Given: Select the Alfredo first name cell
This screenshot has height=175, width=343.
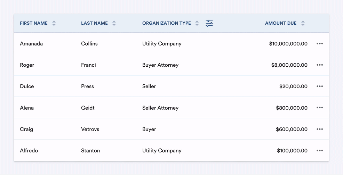Looking at the screenshot, I should point(29,151).
